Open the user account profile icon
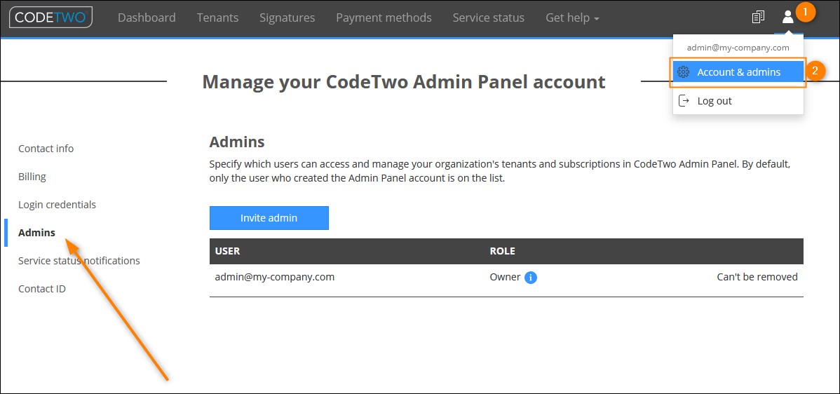 787,17
